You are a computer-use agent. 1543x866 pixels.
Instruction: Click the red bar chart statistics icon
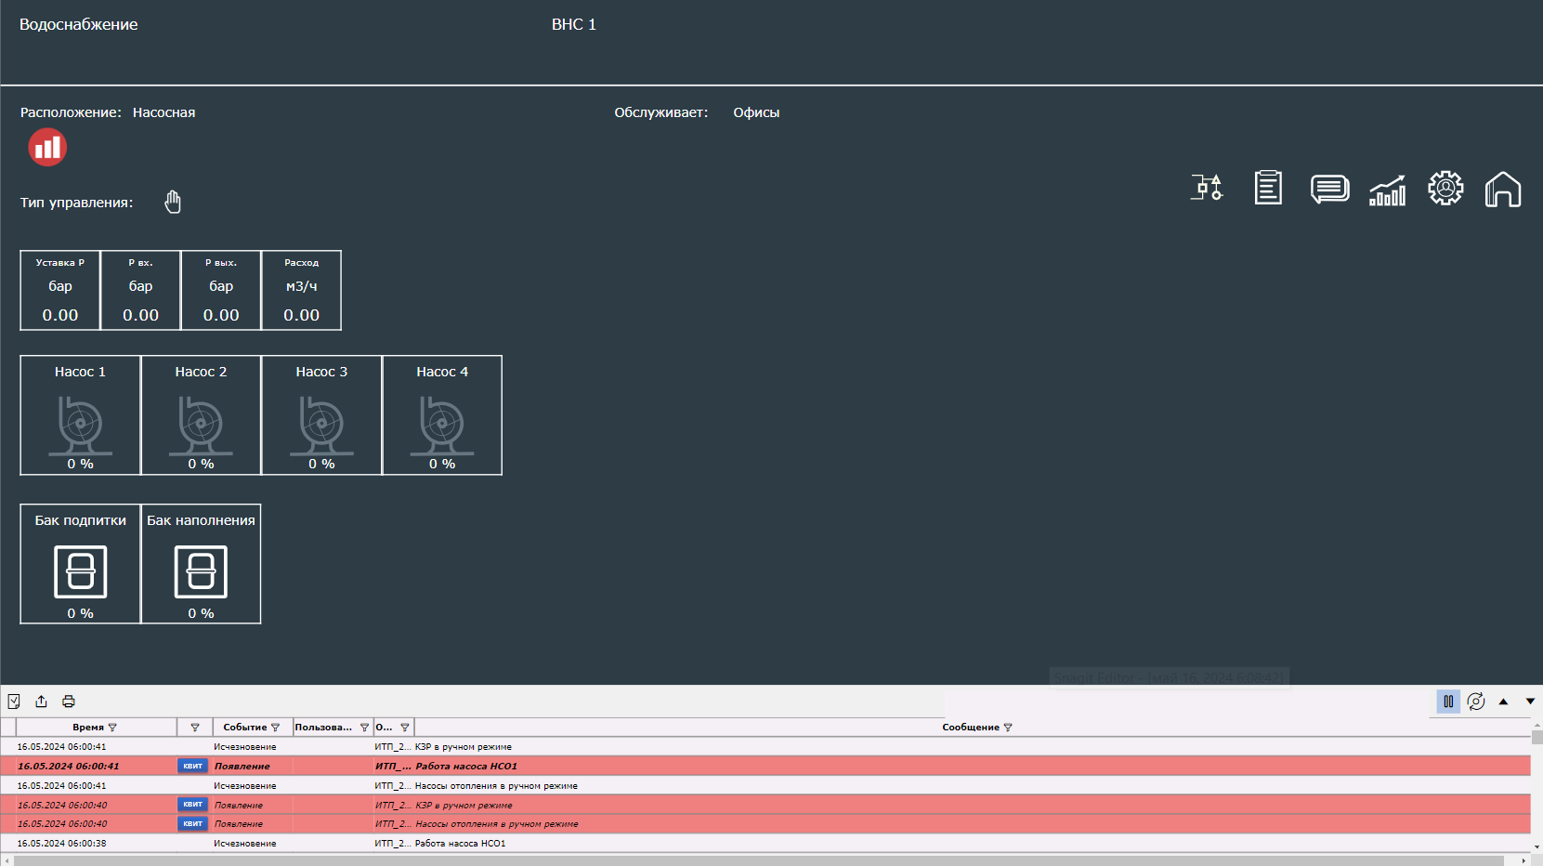coord(47,148)
